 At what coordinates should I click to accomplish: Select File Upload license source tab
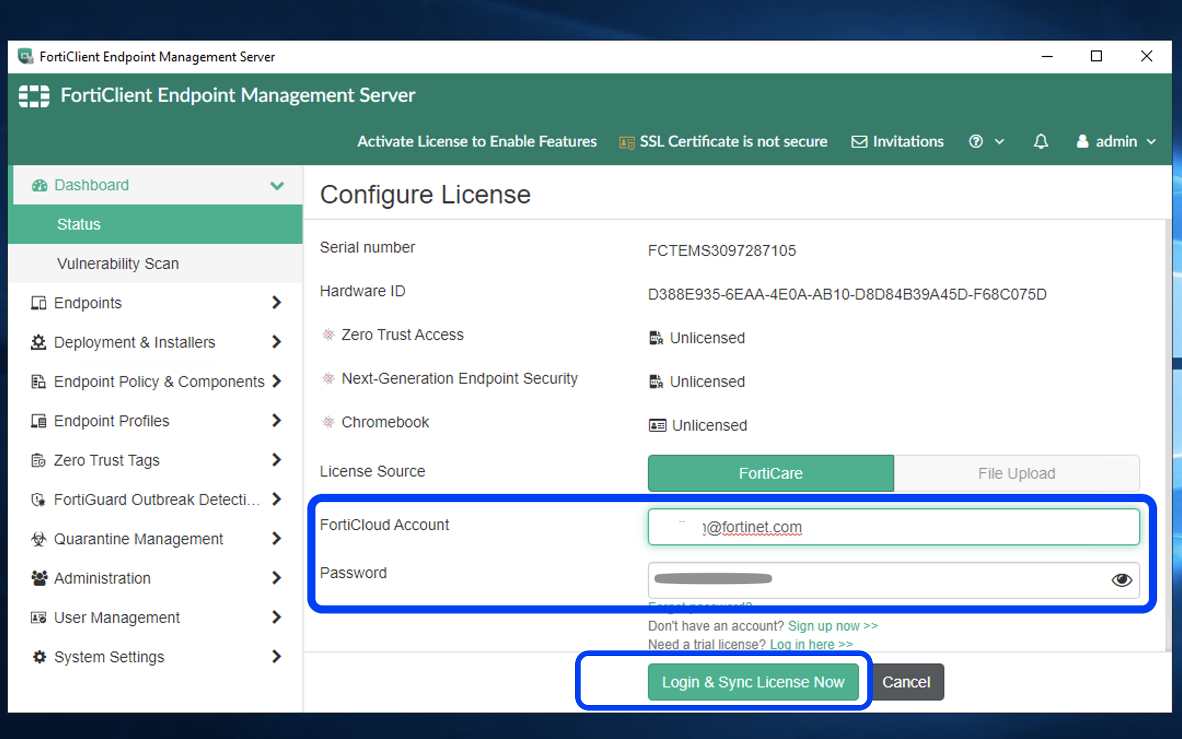click(1016, 472)
